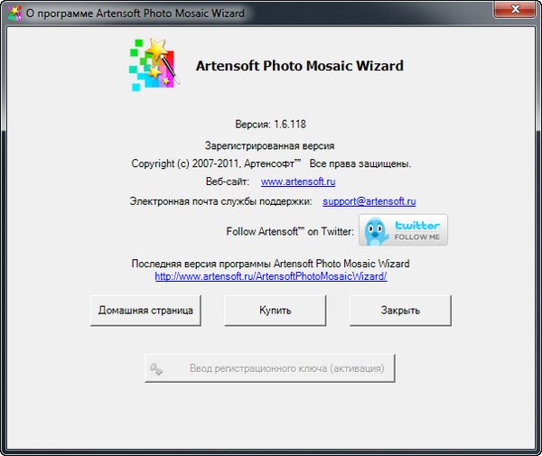
Task: Click the small app icon in title bar
Action: (x=14, y=14)
